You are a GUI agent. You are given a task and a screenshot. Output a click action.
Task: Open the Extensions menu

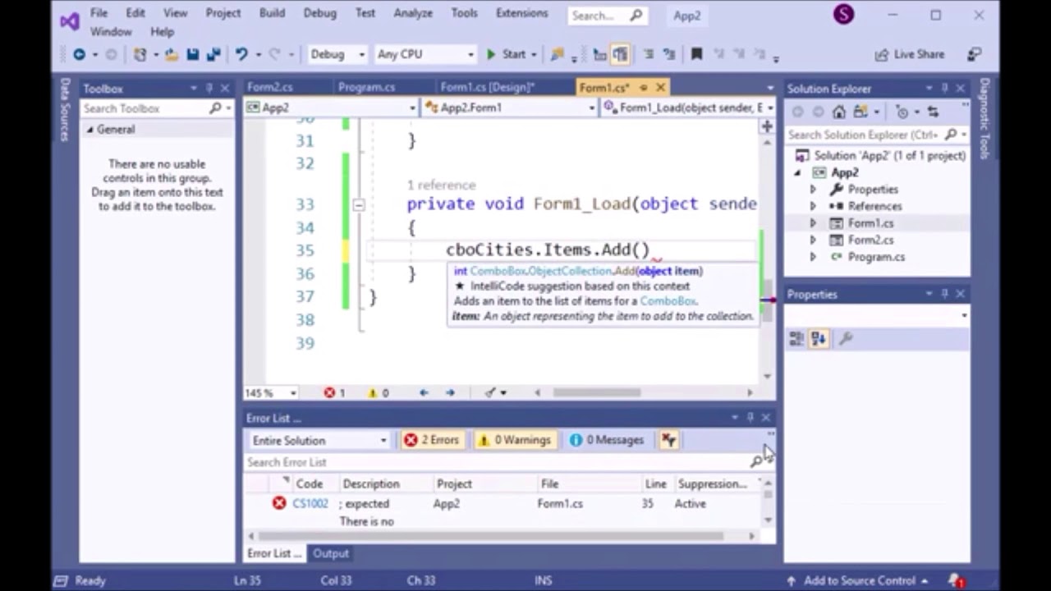tap(521, 13)
